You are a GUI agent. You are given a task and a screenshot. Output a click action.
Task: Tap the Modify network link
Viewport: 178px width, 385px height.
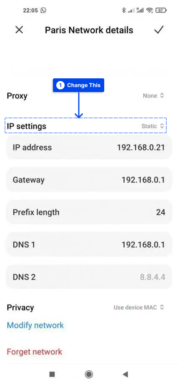coord(35,325)
